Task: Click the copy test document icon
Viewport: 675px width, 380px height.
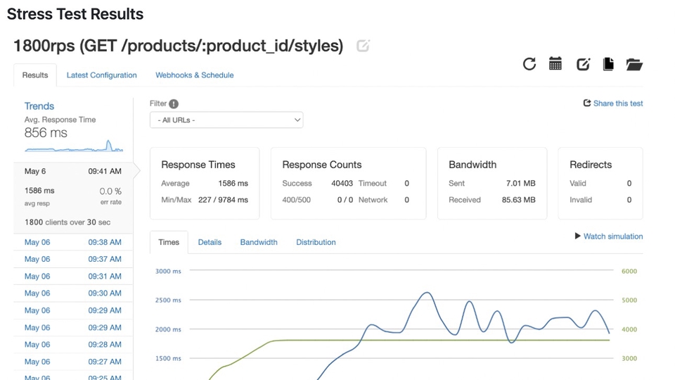Action: [x=608, y=64]
